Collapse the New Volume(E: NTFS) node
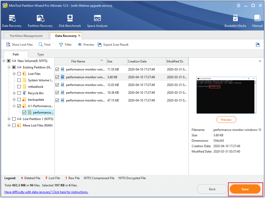This screenshot has width=265, height=198. 4,61
